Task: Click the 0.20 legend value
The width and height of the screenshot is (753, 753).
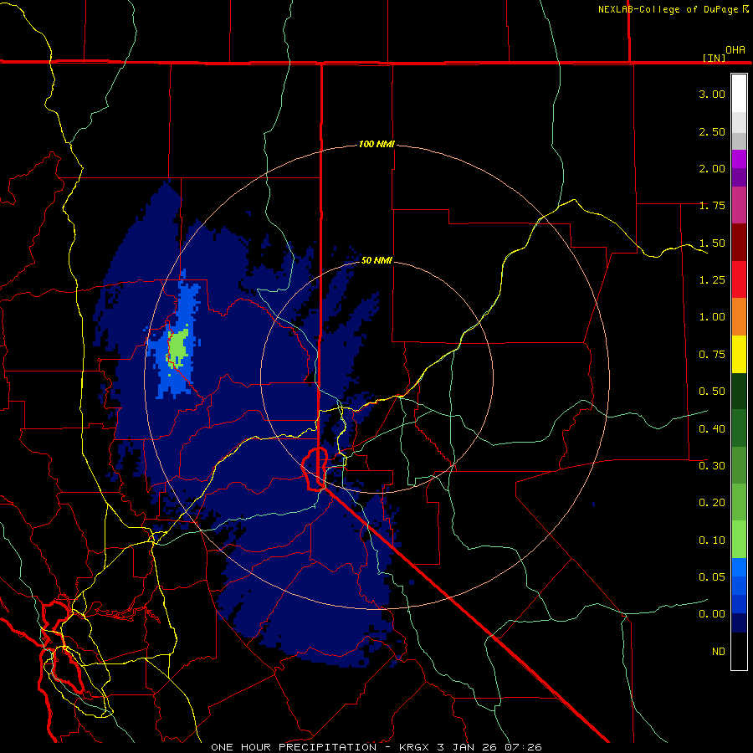Action: pyautogui.click(x=712, y=503)
